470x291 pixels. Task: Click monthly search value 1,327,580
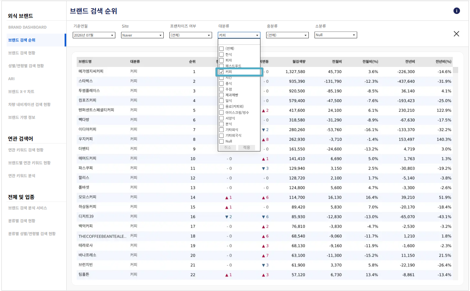pyautogui.click(x=296, y=72)
